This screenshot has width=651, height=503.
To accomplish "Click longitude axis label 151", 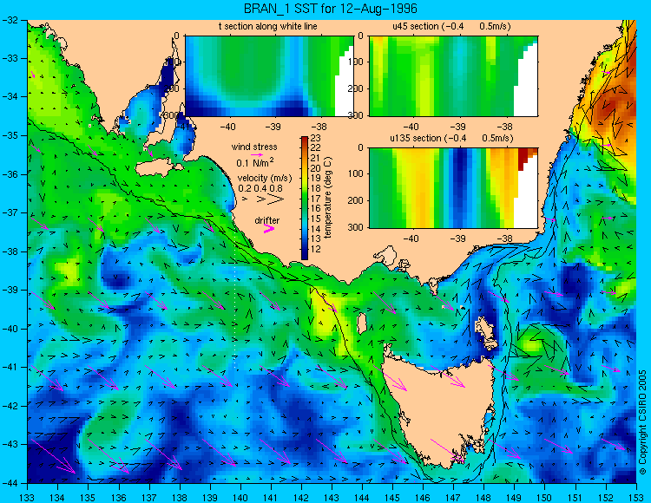I will (575, 497).
